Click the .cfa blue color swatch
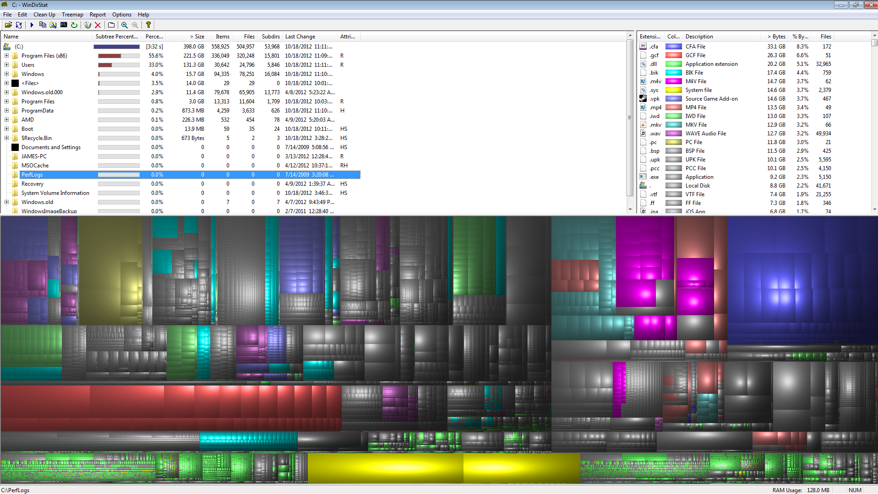This screenshot has width=878, height=494. coord(673,47)
